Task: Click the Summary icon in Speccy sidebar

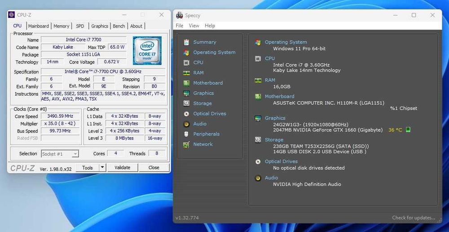Action: coord(186,42)
